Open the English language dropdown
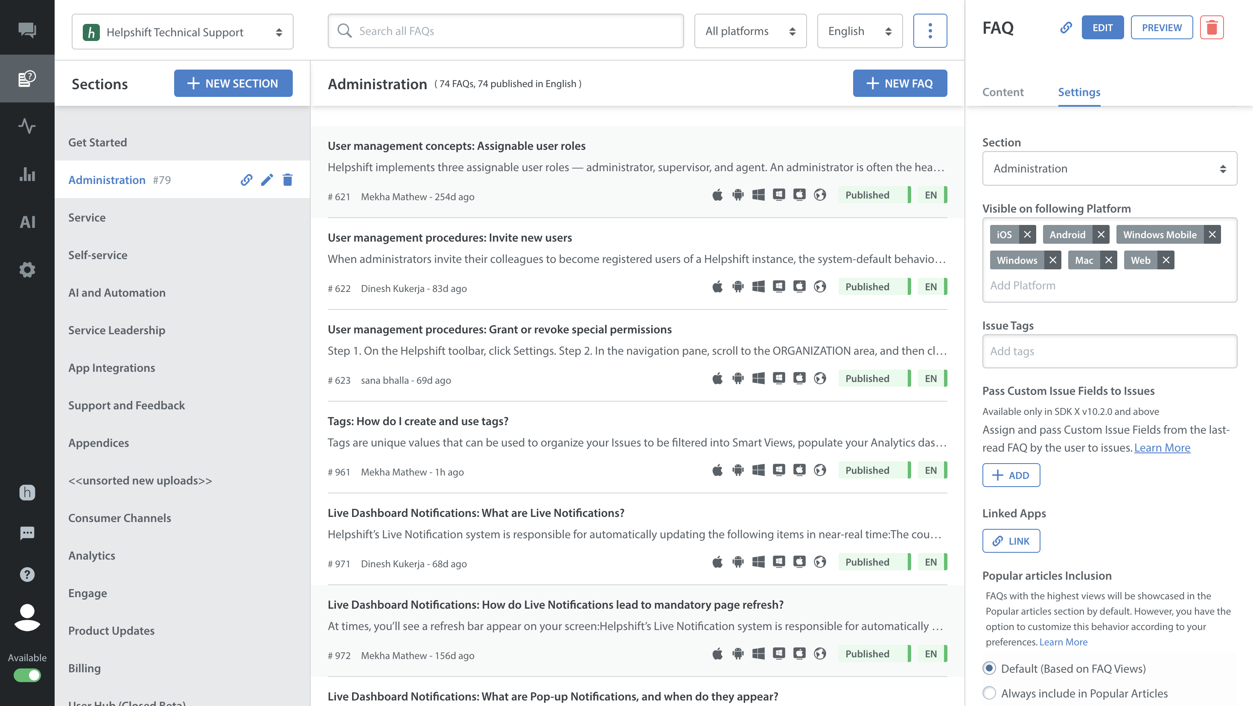The image size is (1253, 706). (859, 31)
